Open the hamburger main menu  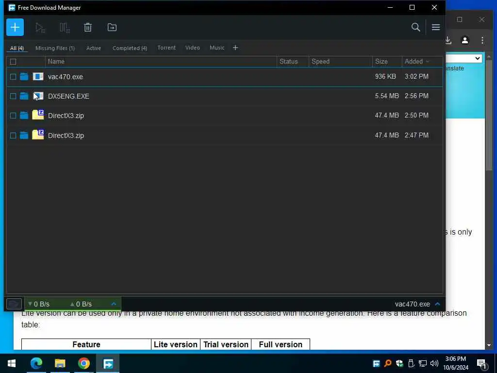click(x=436, y=27)
